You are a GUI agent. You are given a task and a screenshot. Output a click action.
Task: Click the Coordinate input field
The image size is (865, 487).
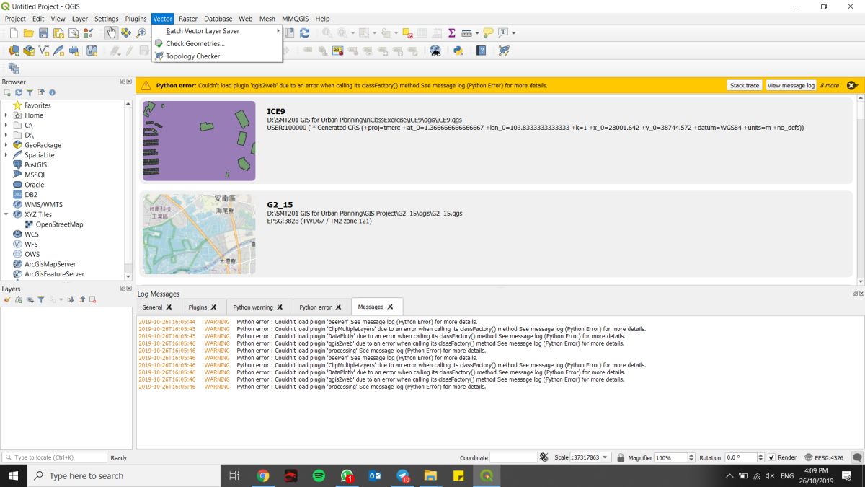pyautogui.click(x=513, y=457)
